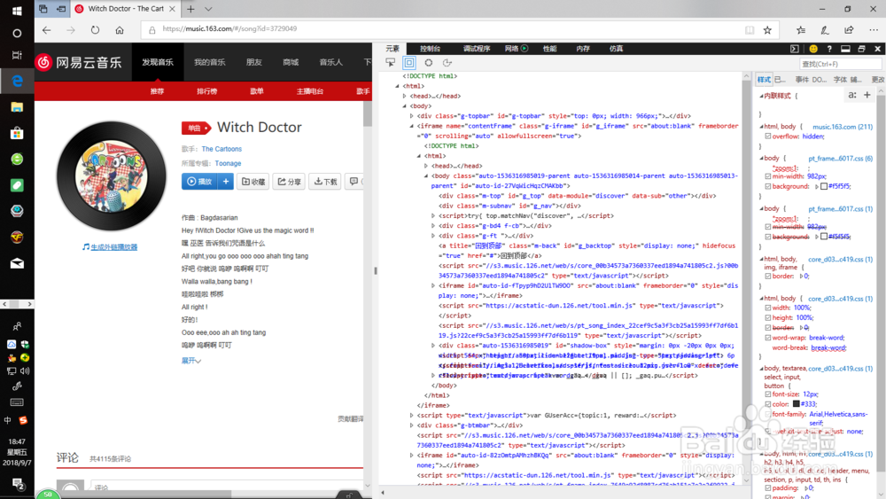Click the select element pointer tool in DevTools
The width and height of the screenshot is (886, 499).
(x=391, y=63)
